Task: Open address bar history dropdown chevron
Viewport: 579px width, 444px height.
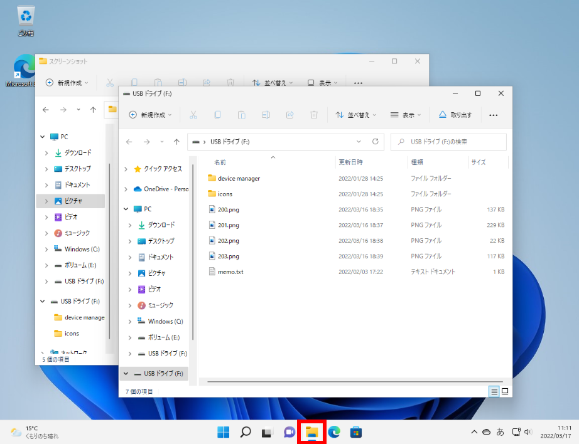Action: click(x=359, y=142)
